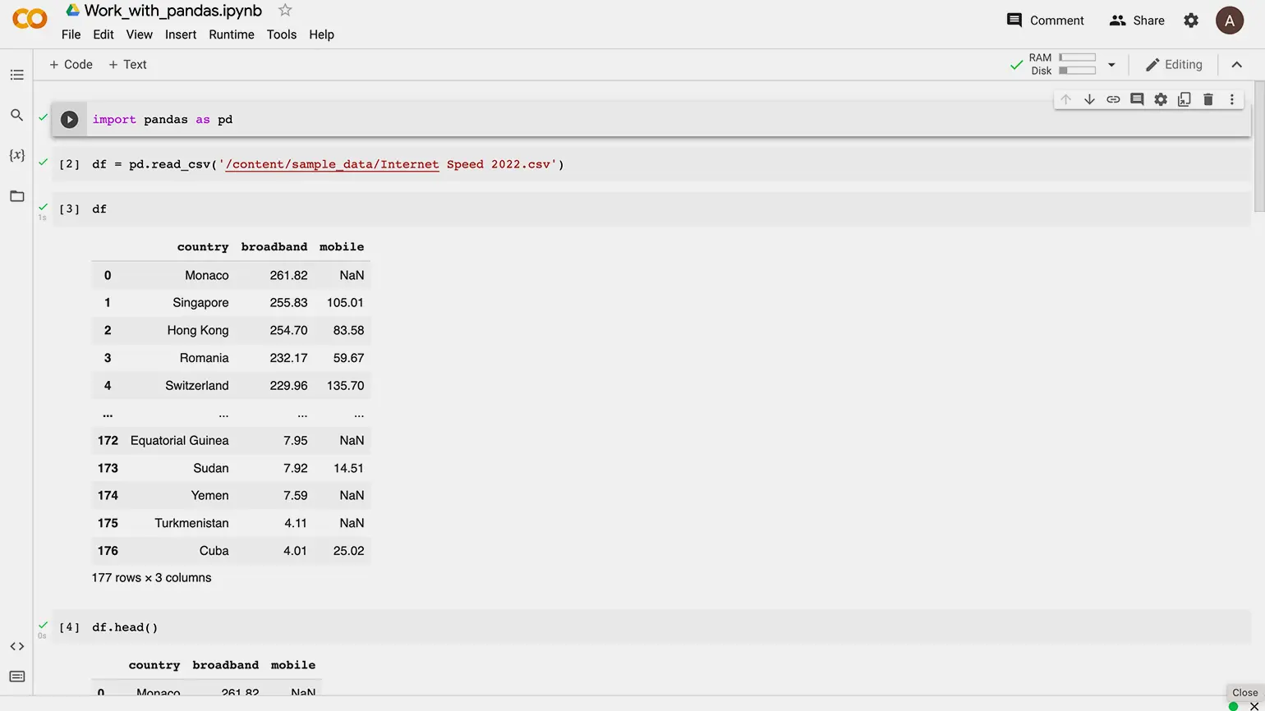Click the RAM usage bar
The height and width of the screenshot is (711, 1265).
point(1077,57)
